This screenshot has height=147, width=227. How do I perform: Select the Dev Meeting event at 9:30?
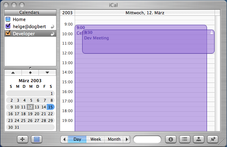(x=149, y=42)
